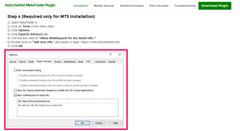The image size is (240, 131).
Task: Click Cancel in the Options dialog
Action: [x=99, y=123]
